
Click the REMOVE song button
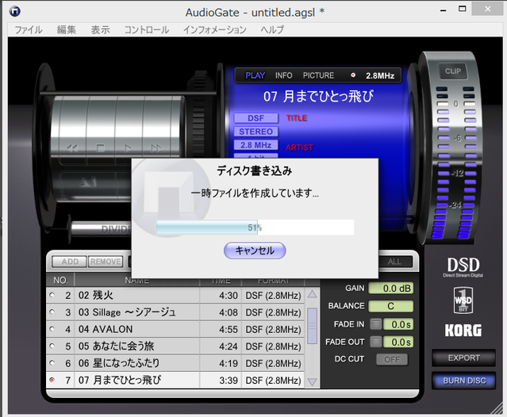point(106,262)
